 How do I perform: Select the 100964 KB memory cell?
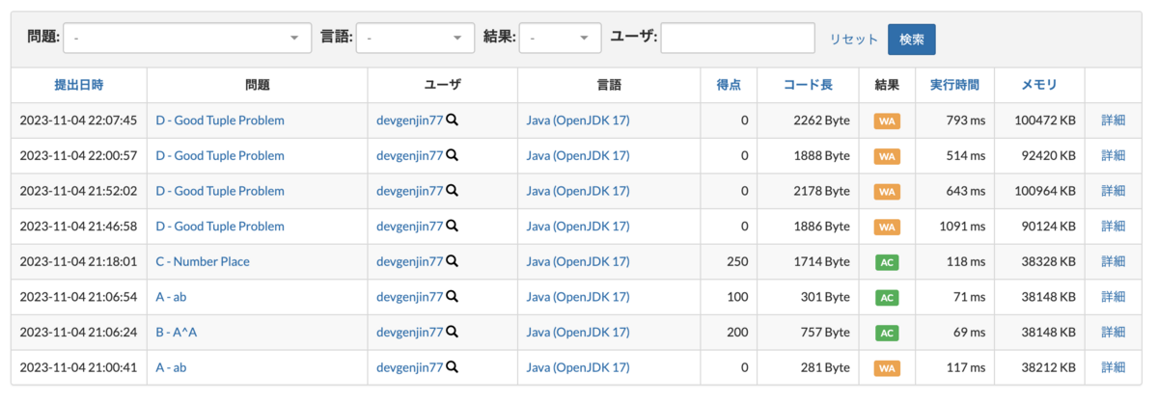point(1039,191)
